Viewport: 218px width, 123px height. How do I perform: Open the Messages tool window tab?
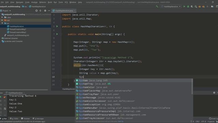pos(38,119)
